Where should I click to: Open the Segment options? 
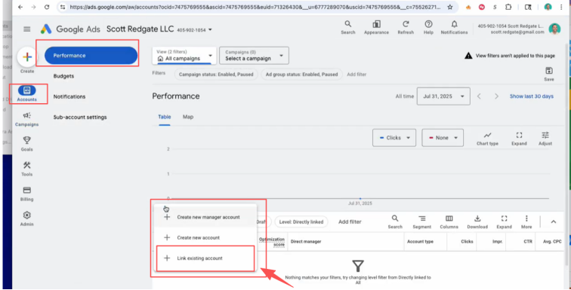click(x=421, y=221)
